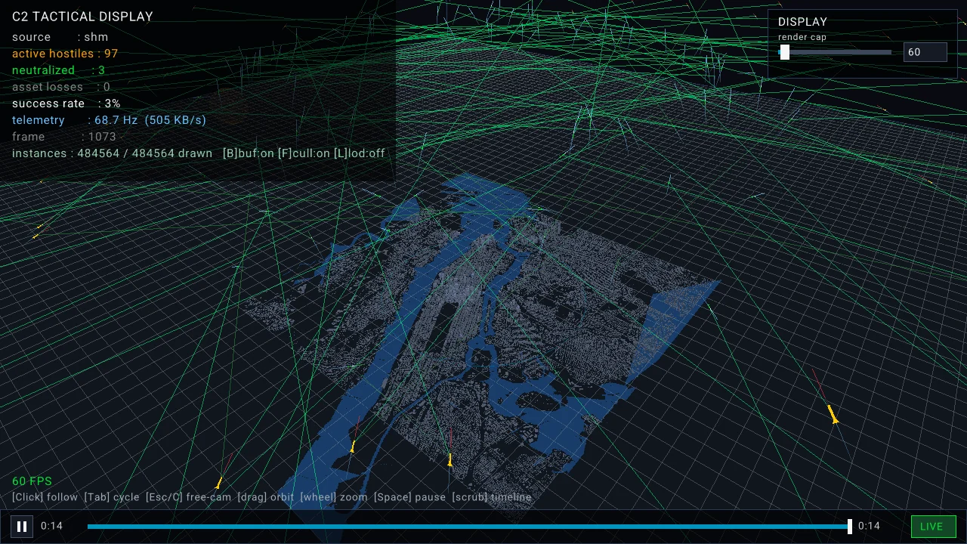The image size is (967, 544).
Task: Click the green "60 FPS" counter
Action: (32, 481)
